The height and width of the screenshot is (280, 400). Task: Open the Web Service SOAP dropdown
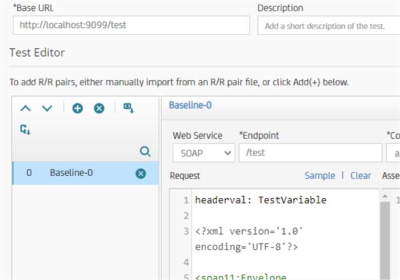pyautogui.click(x=203, y=153)
